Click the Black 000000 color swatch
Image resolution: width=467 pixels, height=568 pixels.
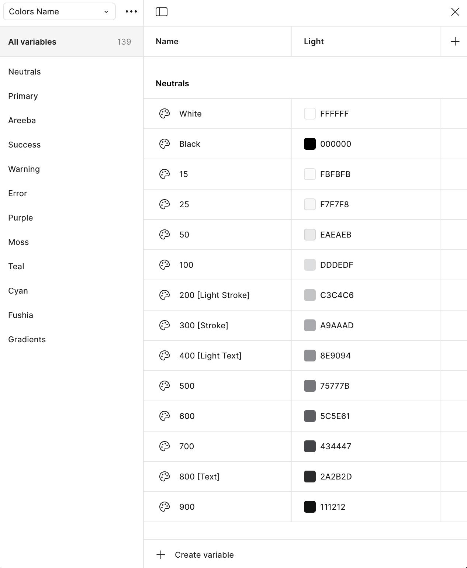coord(310,144)
